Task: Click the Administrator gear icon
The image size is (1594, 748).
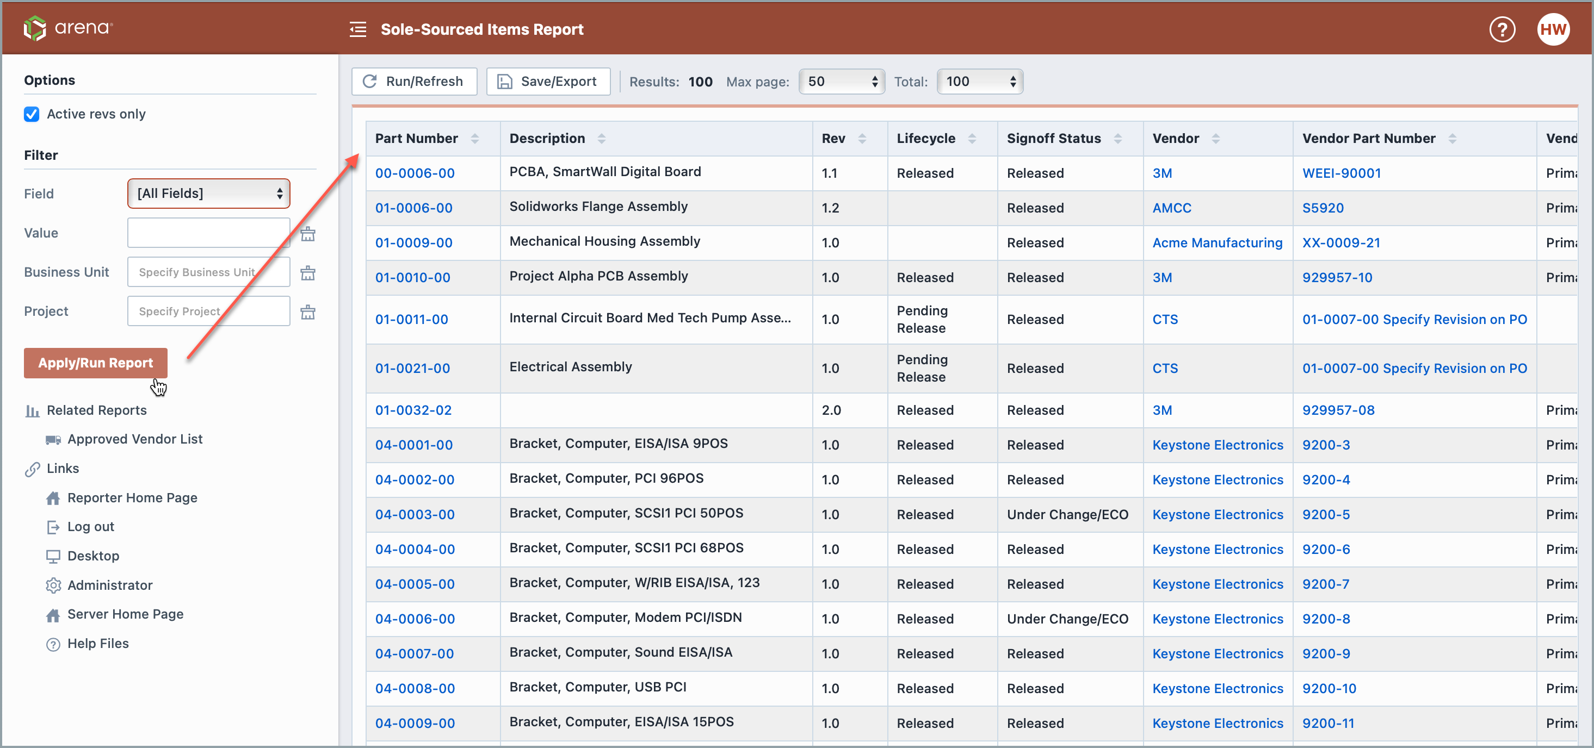Action: click(53, 585)
